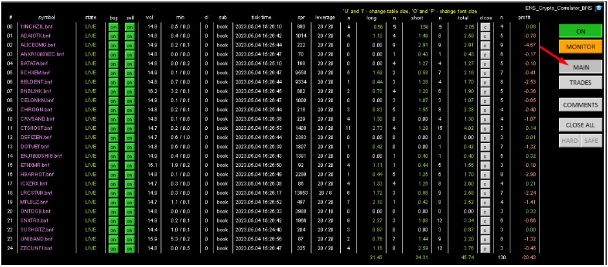Select symbol CELONKN.bnf
The height and width of the screenshot is (267, 608).
coord(36,101)
